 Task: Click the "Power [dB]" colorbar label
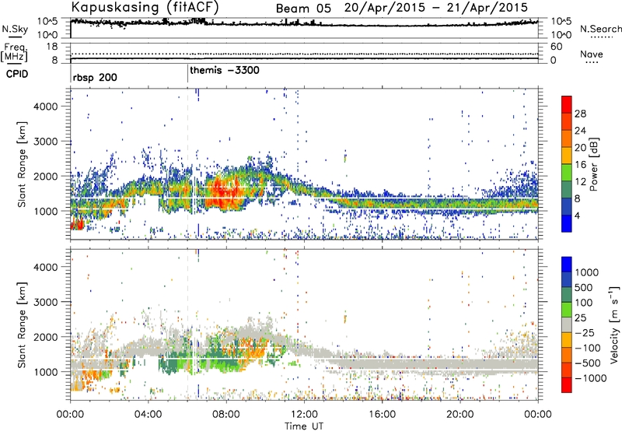click(x=593, y=164)
